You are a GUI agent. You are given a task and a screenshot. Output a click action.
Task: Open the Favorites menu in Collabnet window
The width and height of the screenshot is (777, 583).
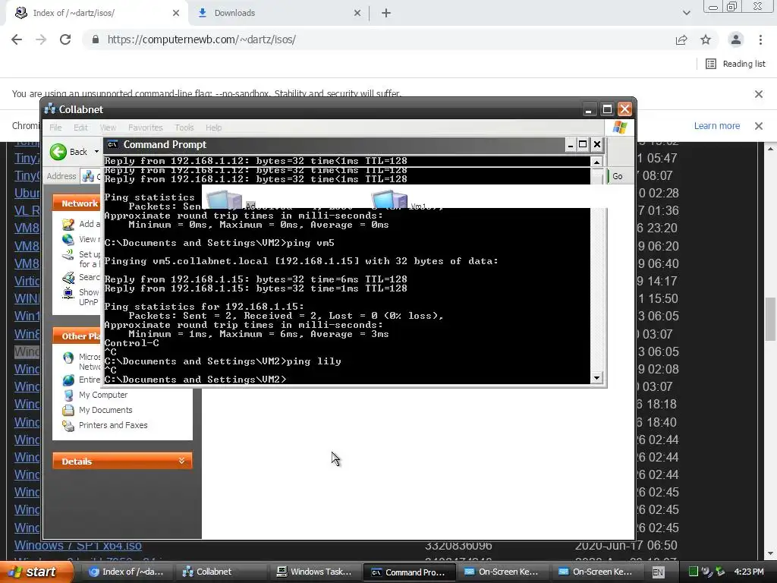(x=145, y=128)
